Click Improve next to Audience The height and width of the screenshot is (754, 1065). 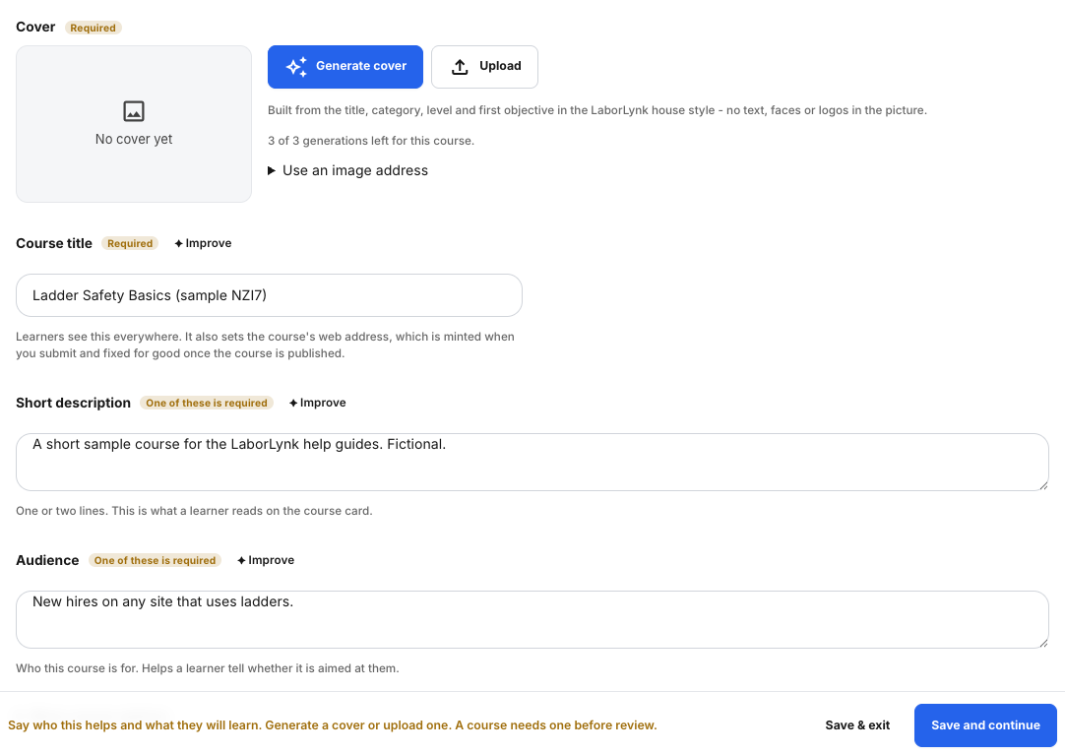(266, 560)
